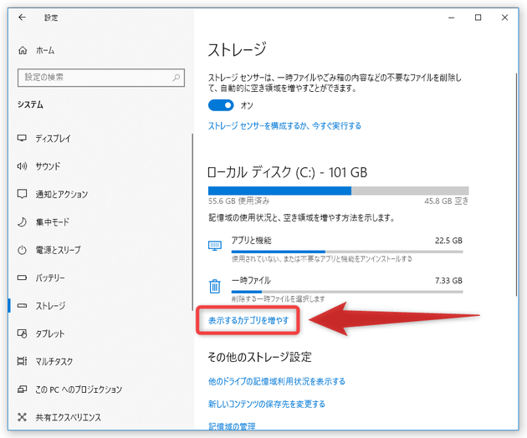Screen dimensions: 527x438
Task: Open アプリと機能 storage category
Action: pos(335,249)
